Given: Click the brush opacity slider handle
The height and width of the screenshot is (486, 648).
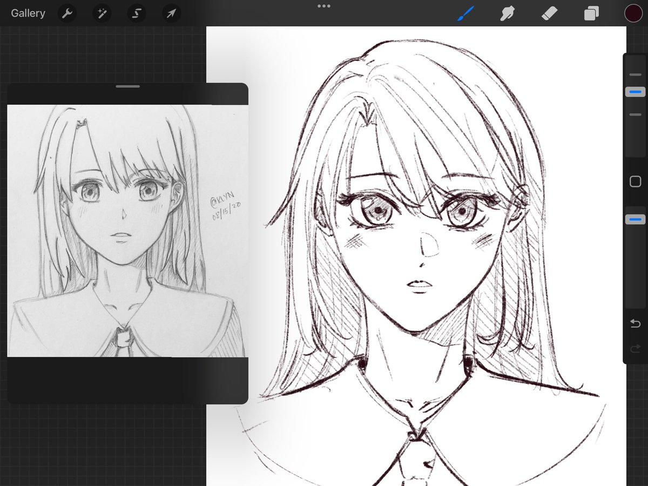Looking at the screenshot, I should tap(635, 219).
